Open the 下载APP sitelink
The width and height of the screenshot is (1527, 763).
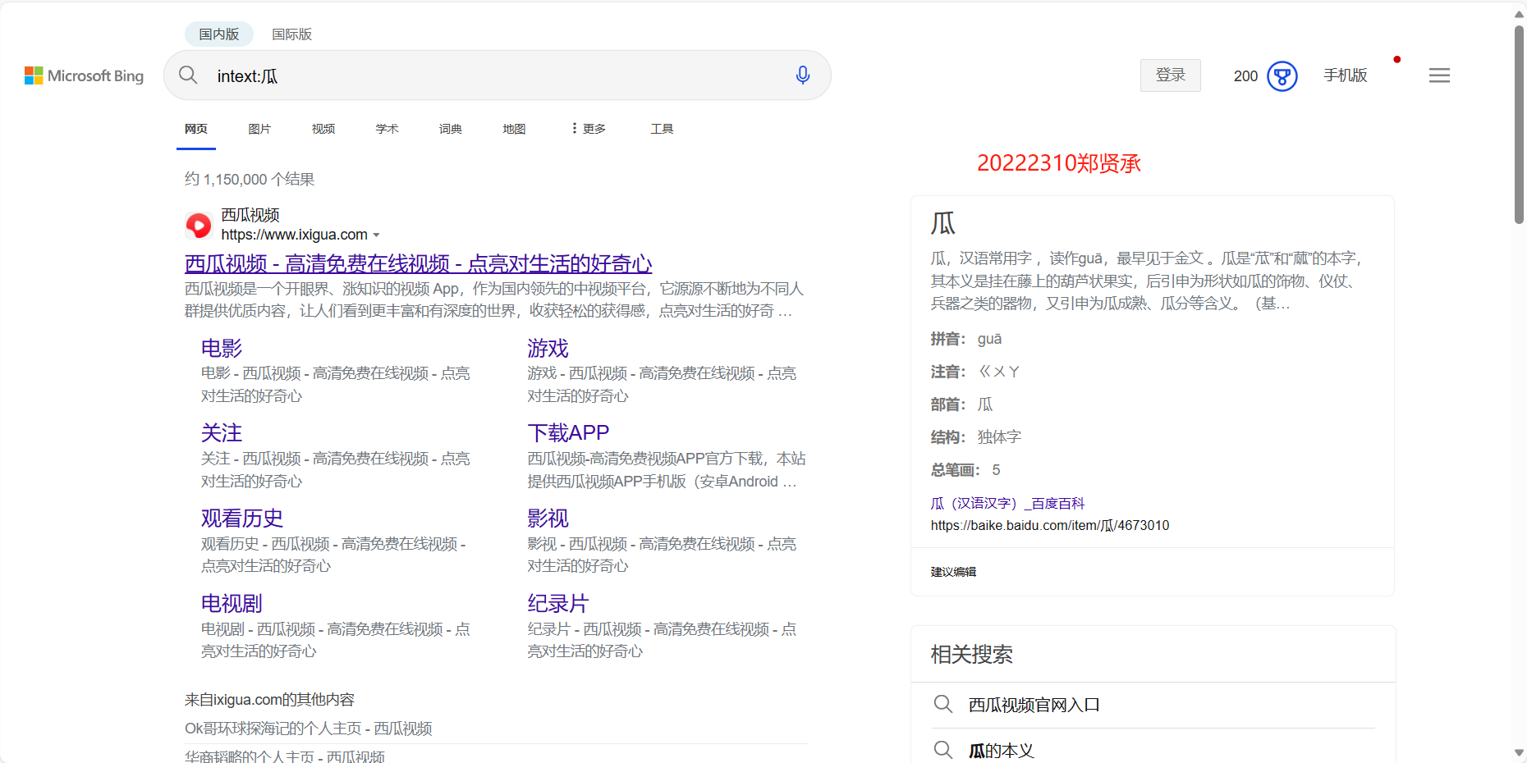pos(568,433)
